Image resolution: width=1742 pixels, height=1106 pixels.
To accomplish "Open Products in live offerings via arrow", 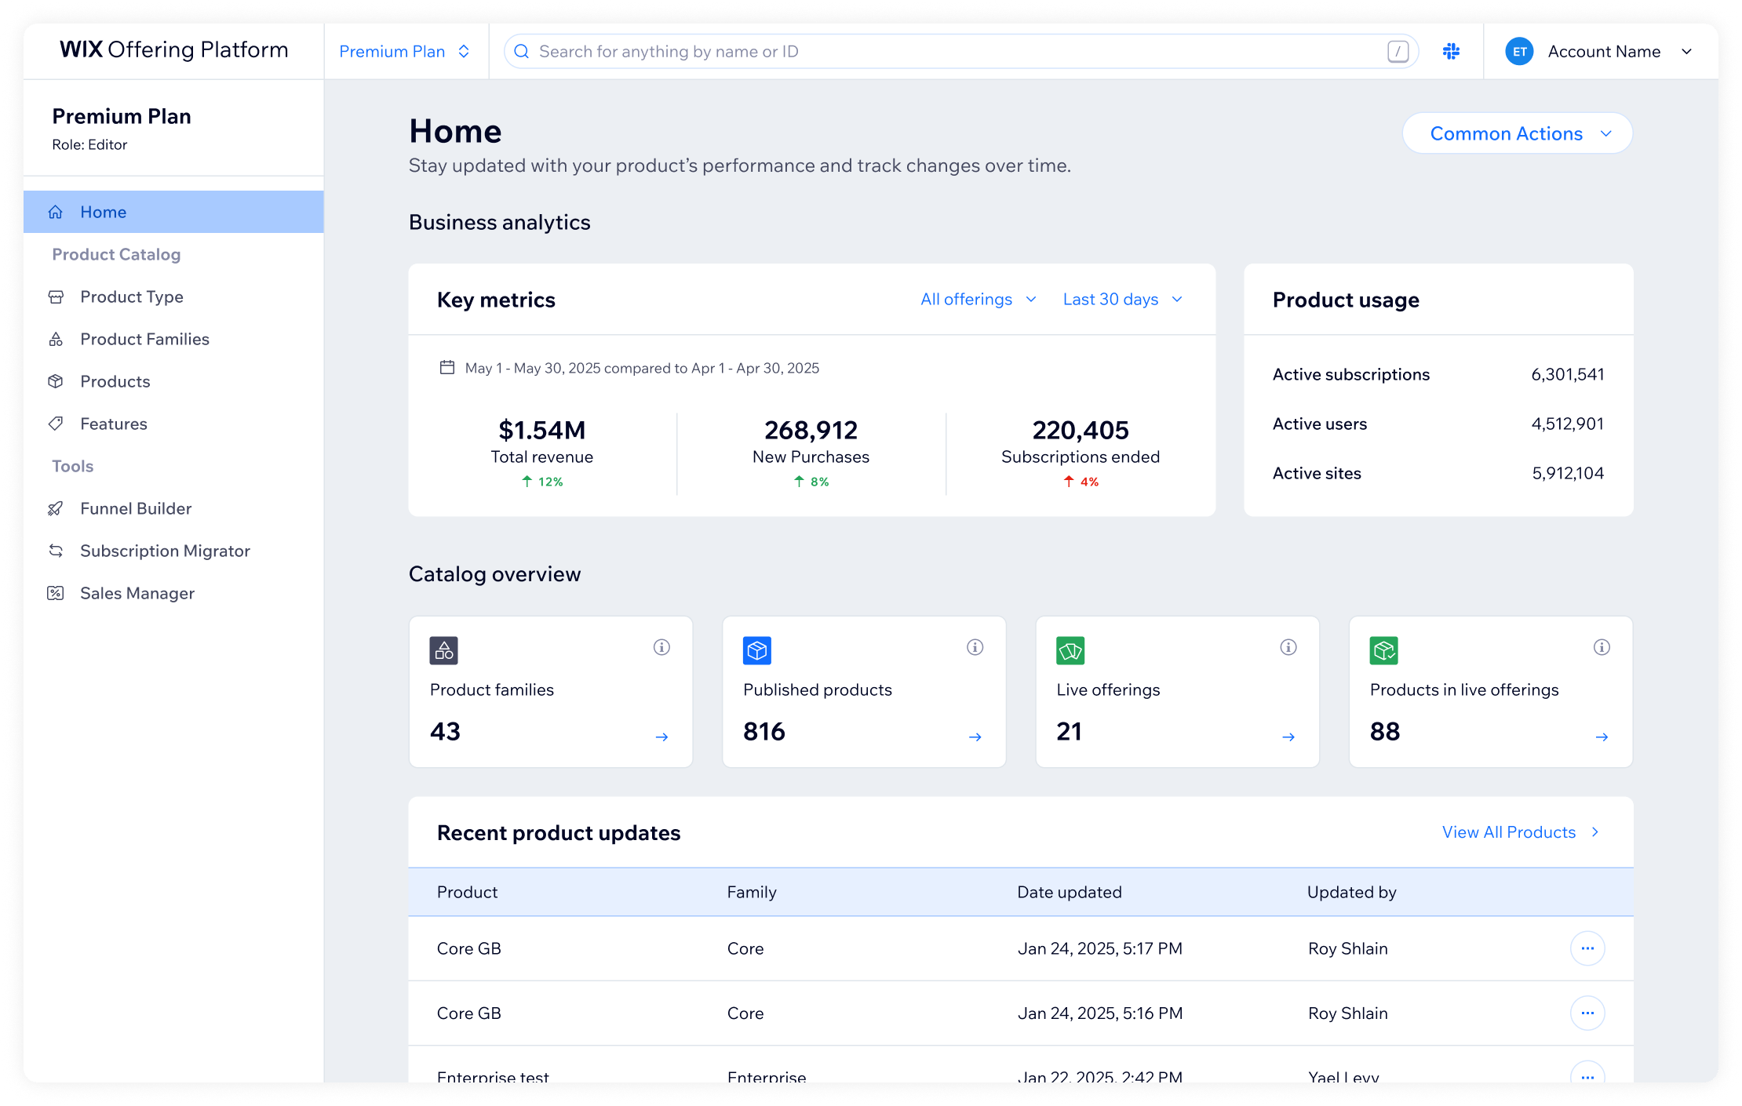I will (x=1602, y=737).
